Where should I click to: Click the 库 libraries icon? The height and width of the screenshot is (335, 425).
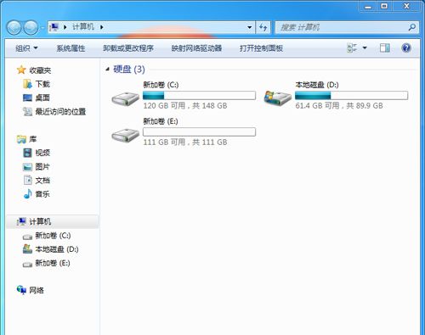pos(21,139)
